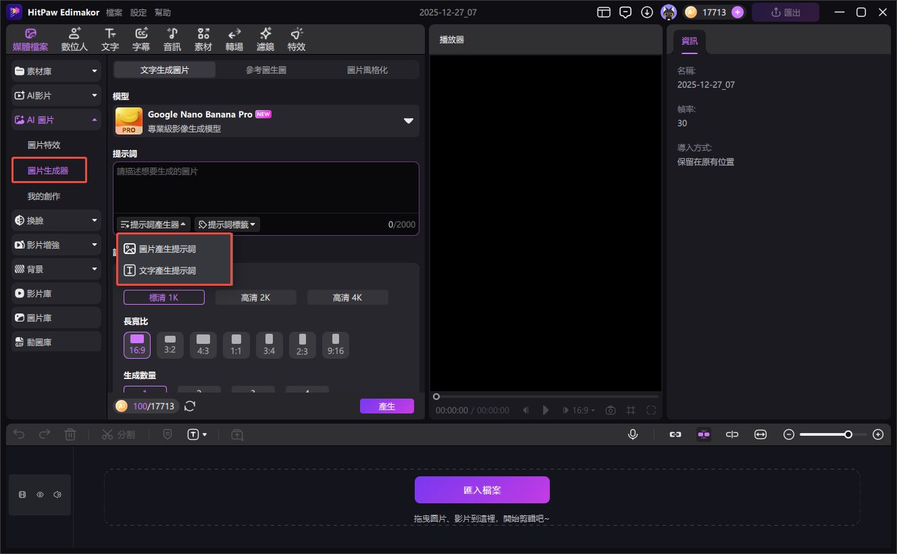Select the 高清 2K resolution option
Screen dimensions: 897x554
click(255, 297)
